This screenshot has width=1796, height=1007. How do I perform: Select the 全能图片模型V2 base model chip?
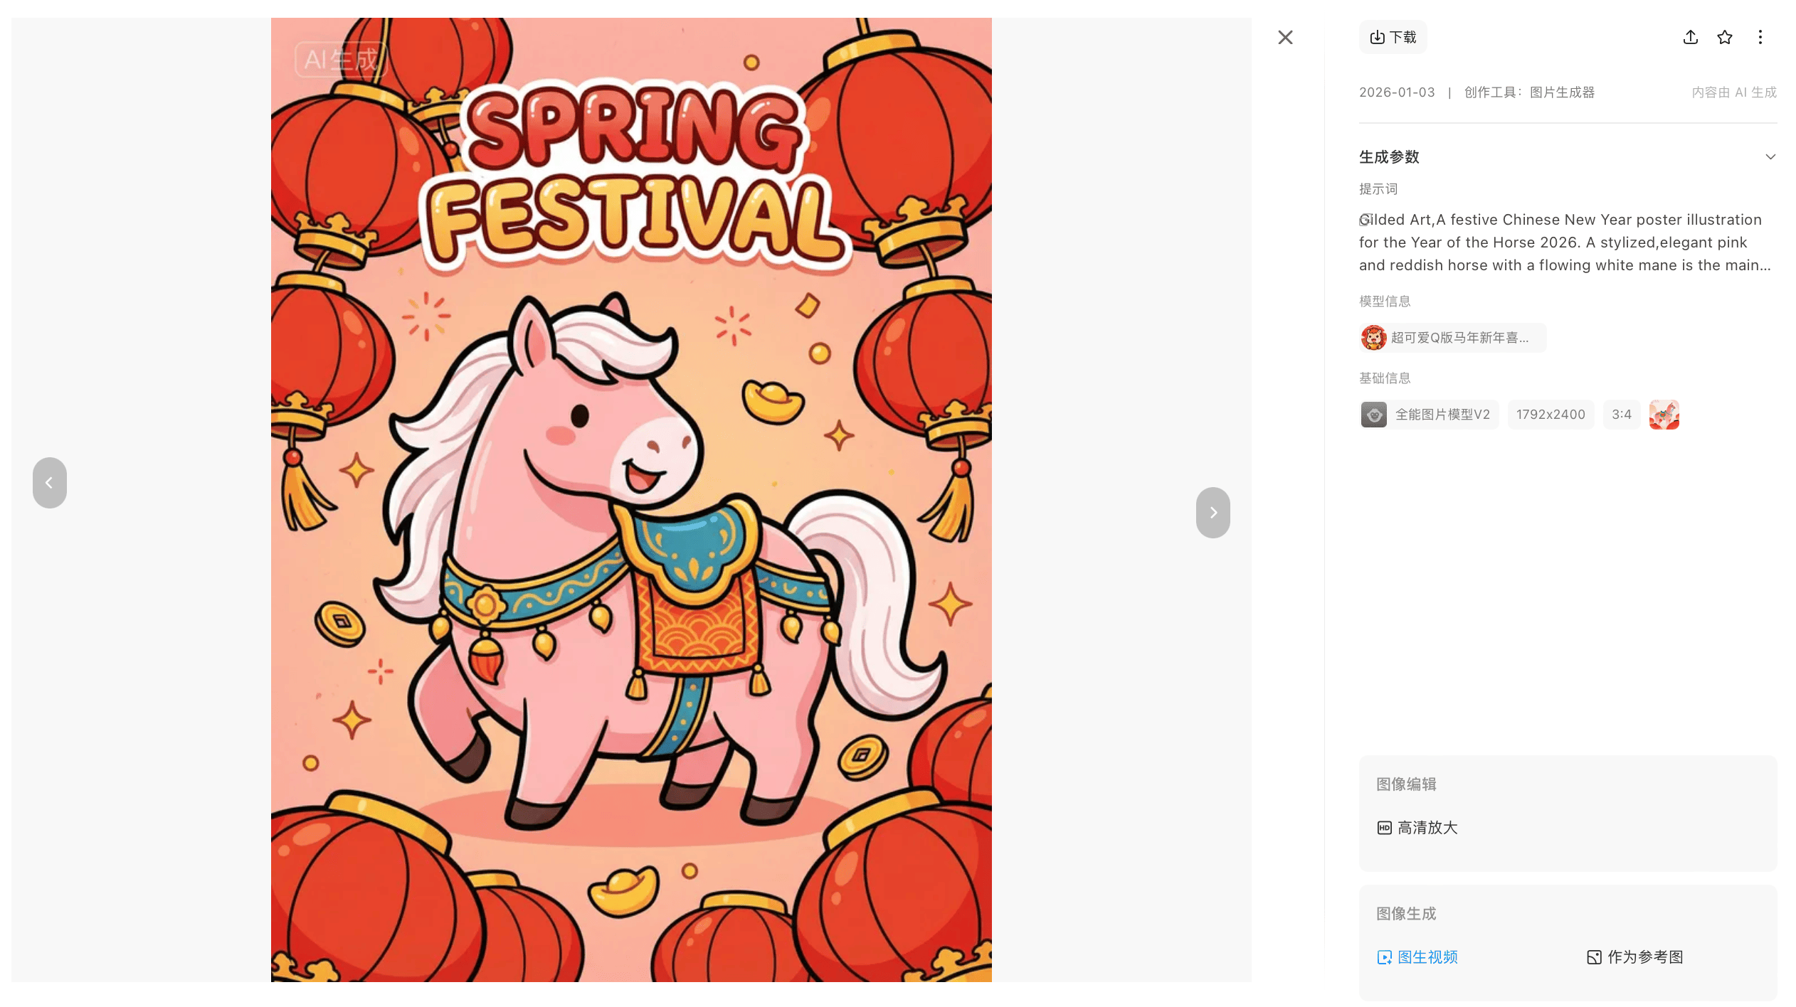coord(1429,415)
